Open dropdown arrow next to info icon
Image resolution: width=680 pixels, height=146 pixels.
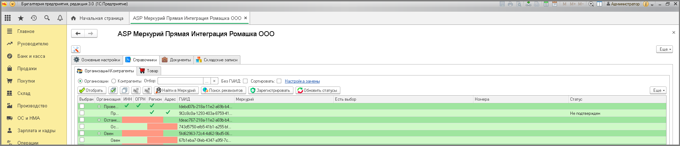[652, 5]
